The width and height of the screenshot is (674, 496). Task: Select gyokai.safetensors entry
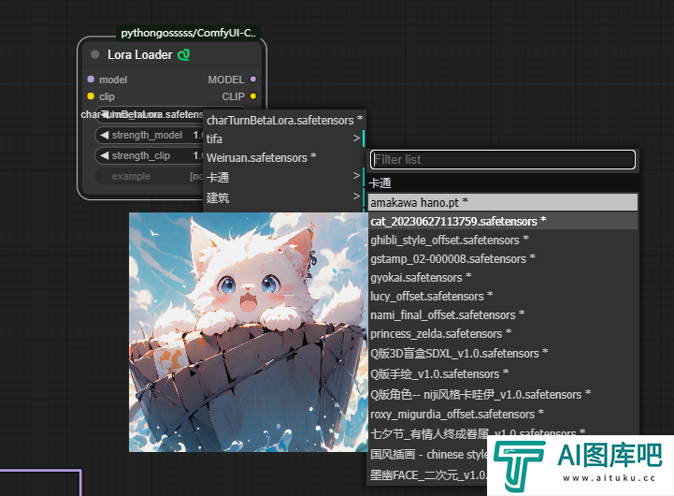pos(503,277)
